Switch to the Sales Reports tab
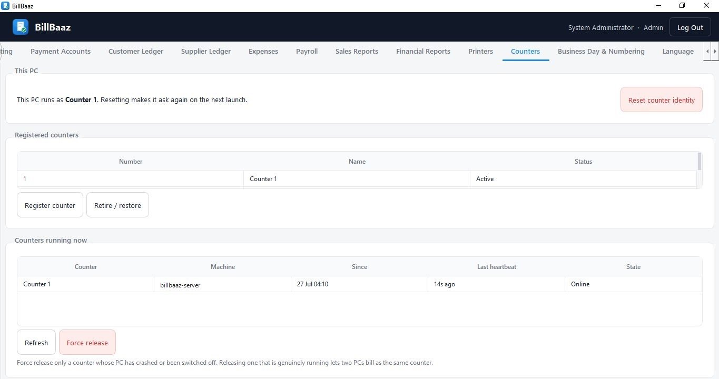Image resolution: width=719 pixels, height=379 pixels. 357,51
